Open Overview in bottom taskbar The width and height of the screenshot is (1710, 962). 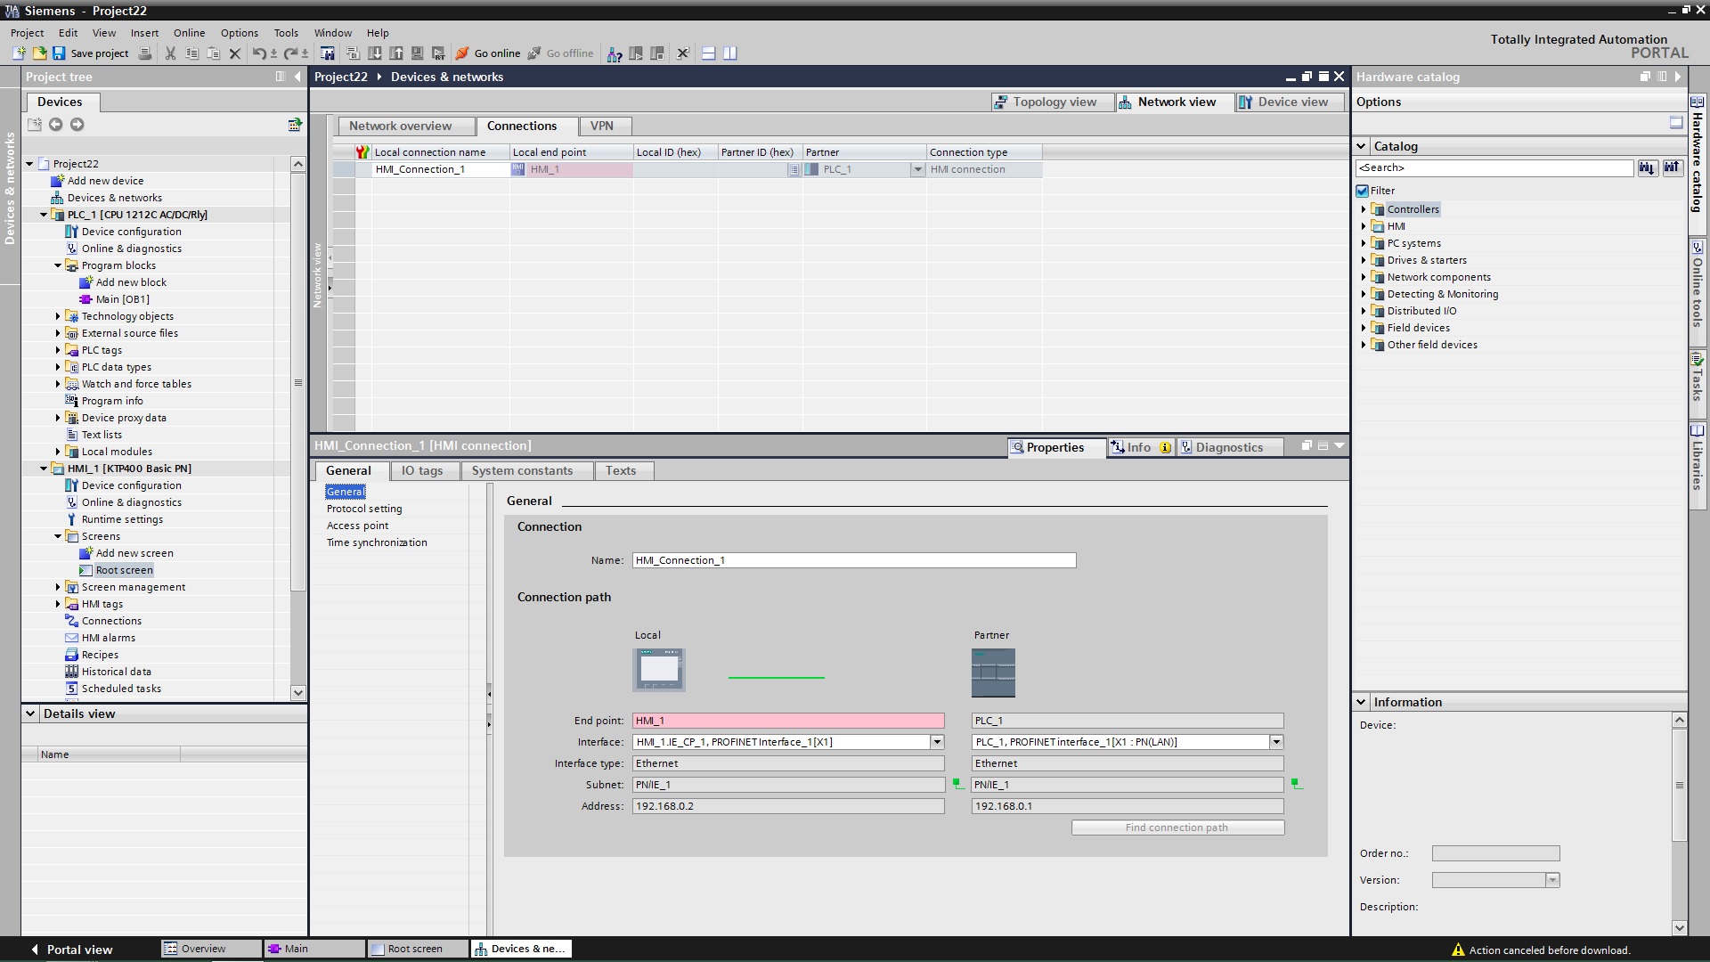[210, 950]
